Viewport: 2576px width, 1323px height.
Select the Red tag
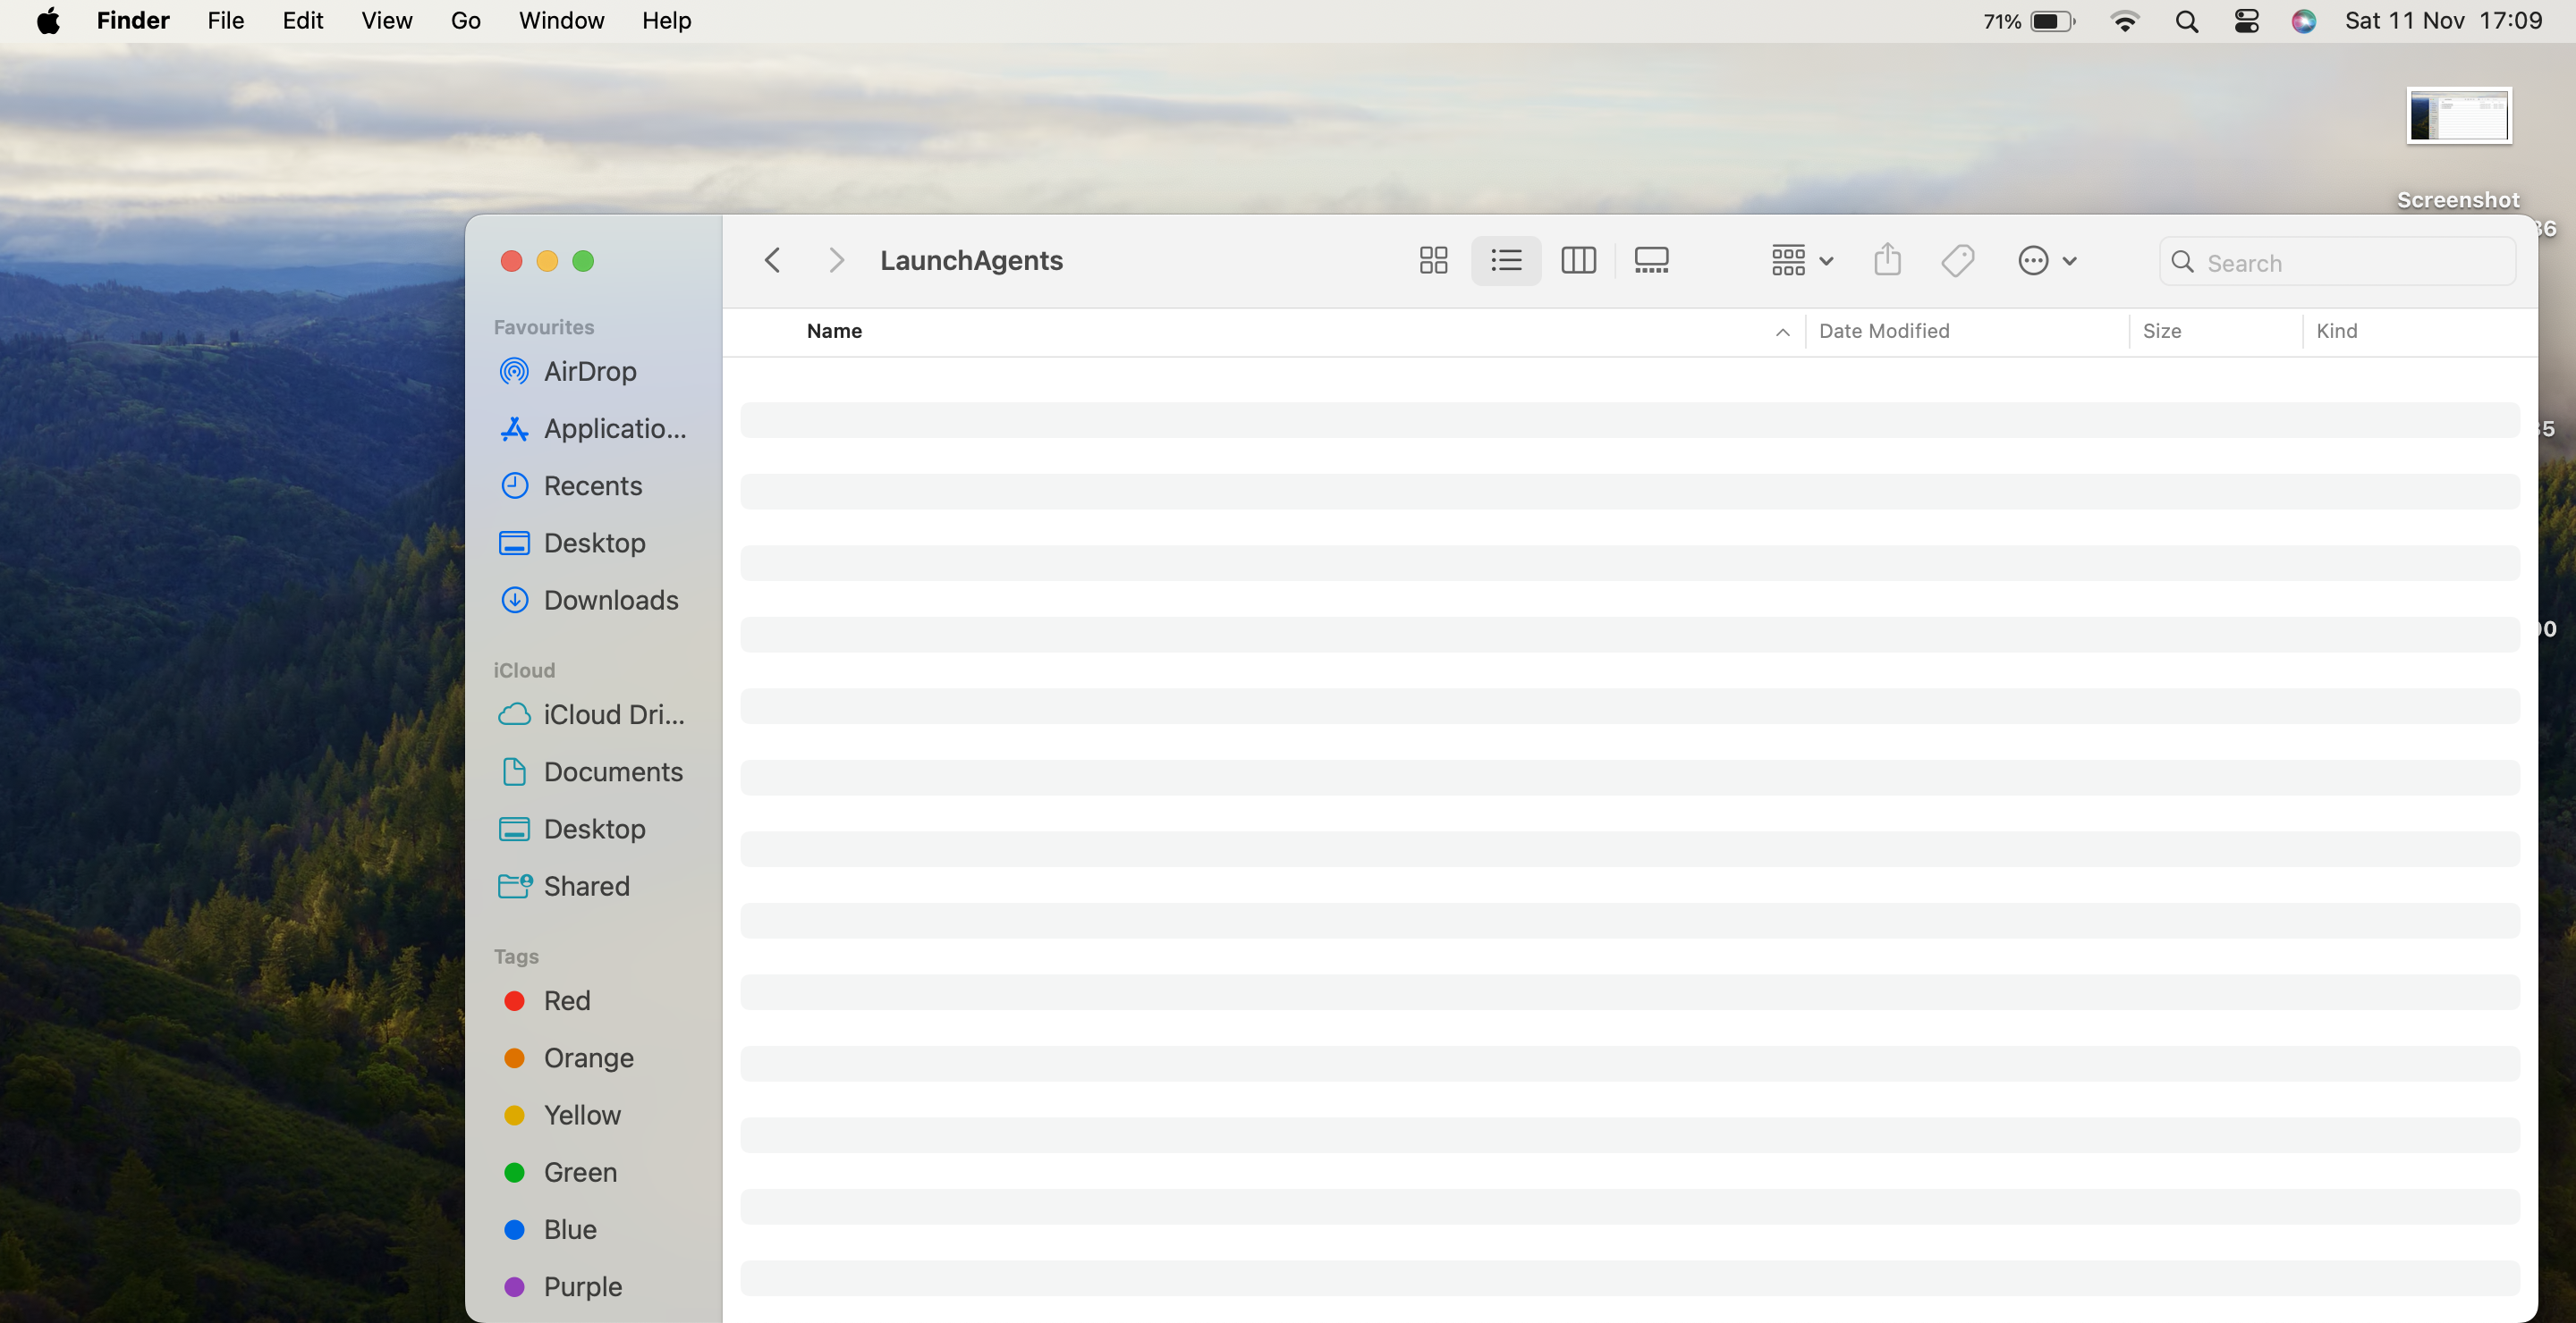click(566, 1000)
